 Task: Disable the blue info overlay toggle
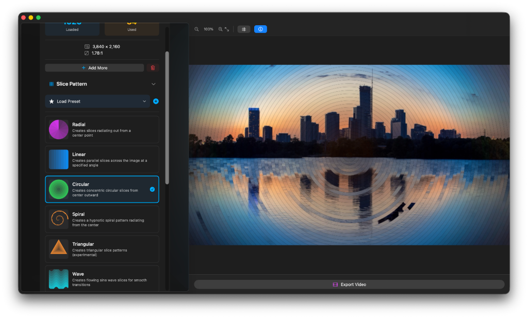click(x=260, y=29)
